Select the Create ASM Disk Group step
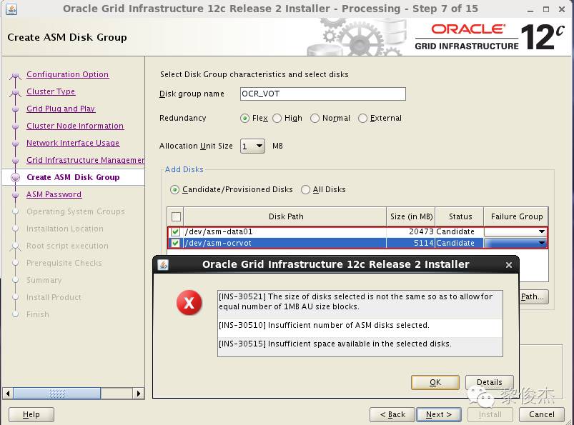574x425 pixels. click(x=73, y=177)
